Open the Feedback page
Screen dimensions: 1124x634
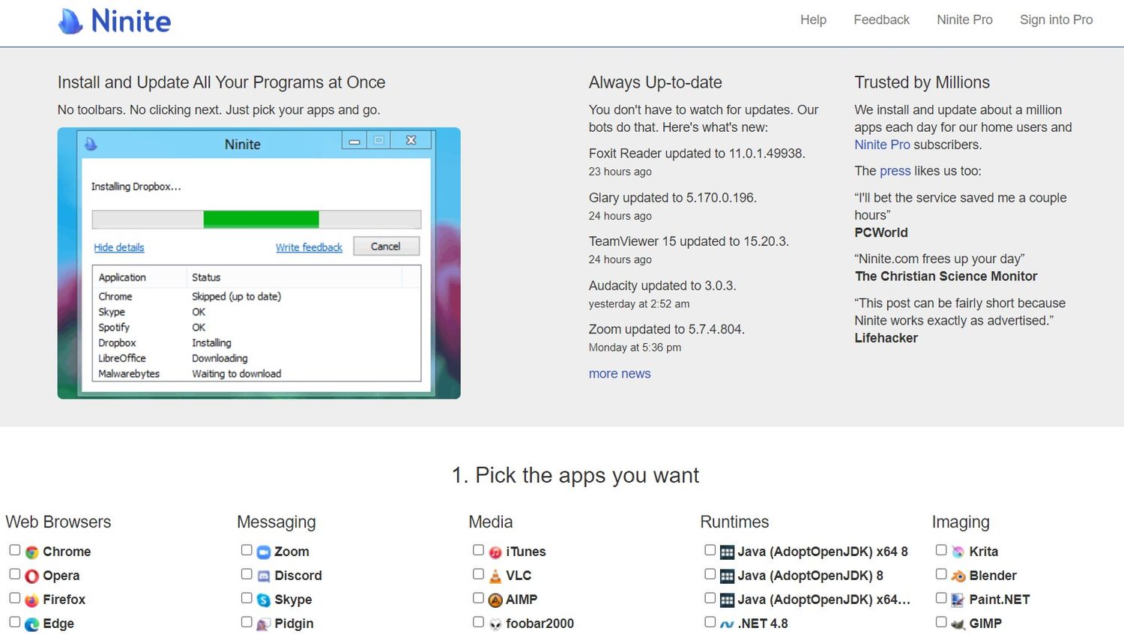tap(881, 20)
